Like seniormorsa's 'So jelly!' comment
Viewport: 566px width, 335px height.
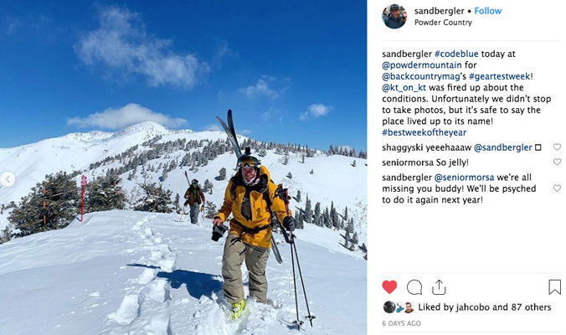[x=557, y=162]
